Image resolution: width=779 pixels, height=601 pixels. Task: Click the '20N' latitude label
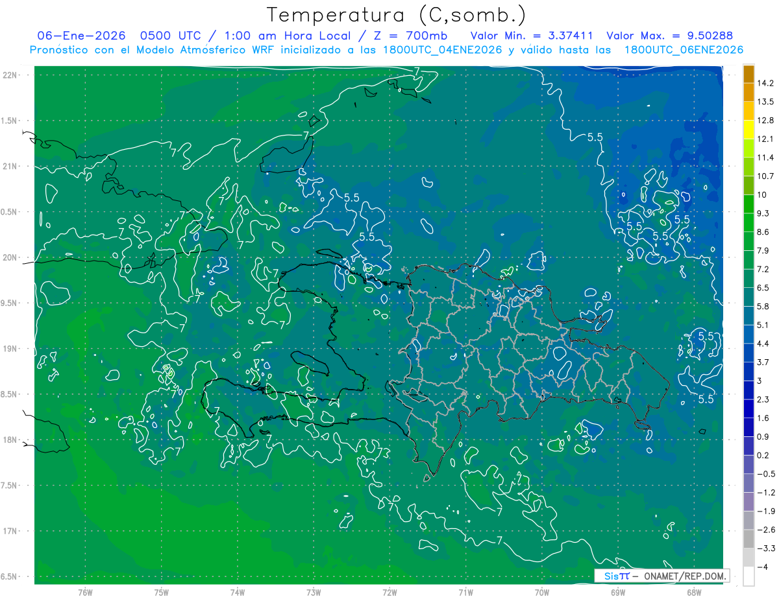tap(10, 257)
